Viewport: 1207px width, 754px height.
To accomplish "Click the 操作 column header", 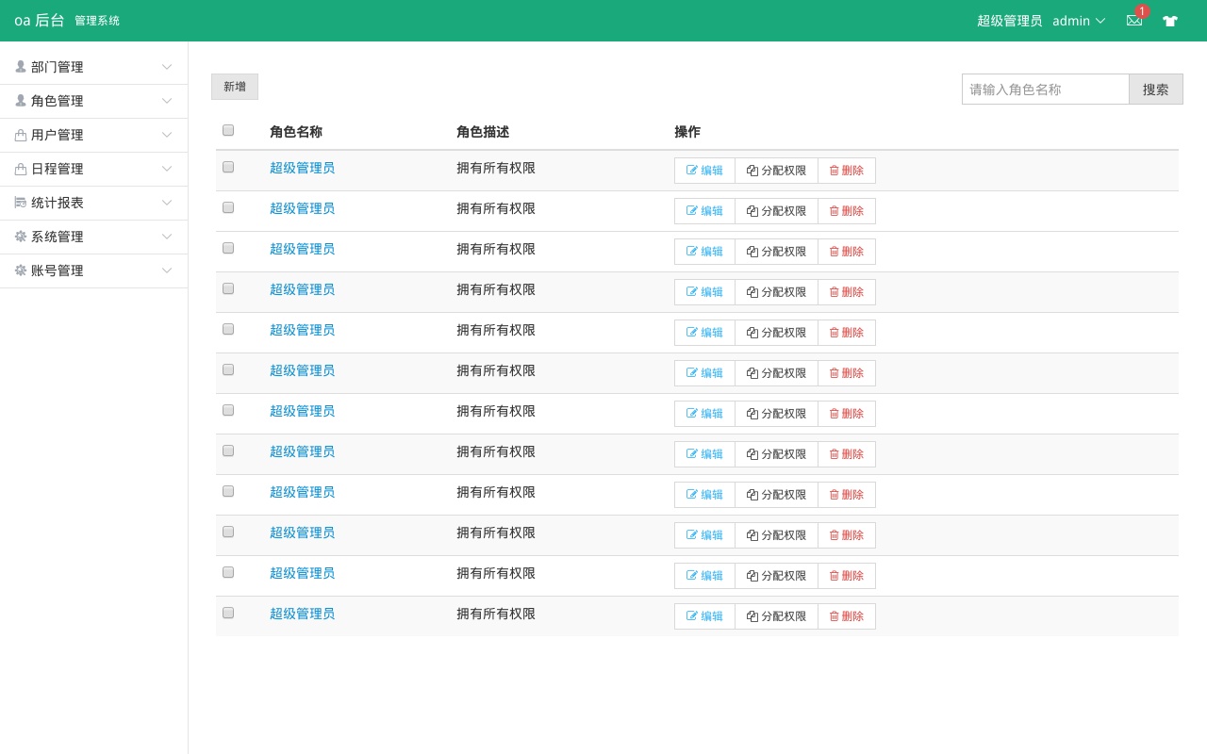I will point(687,132).
